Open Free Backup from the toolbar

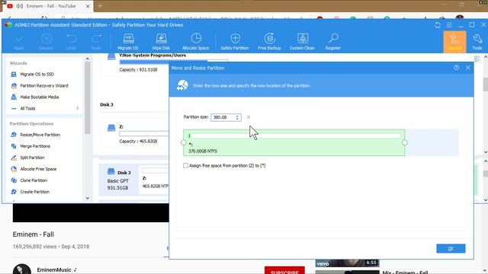(269, 42)
